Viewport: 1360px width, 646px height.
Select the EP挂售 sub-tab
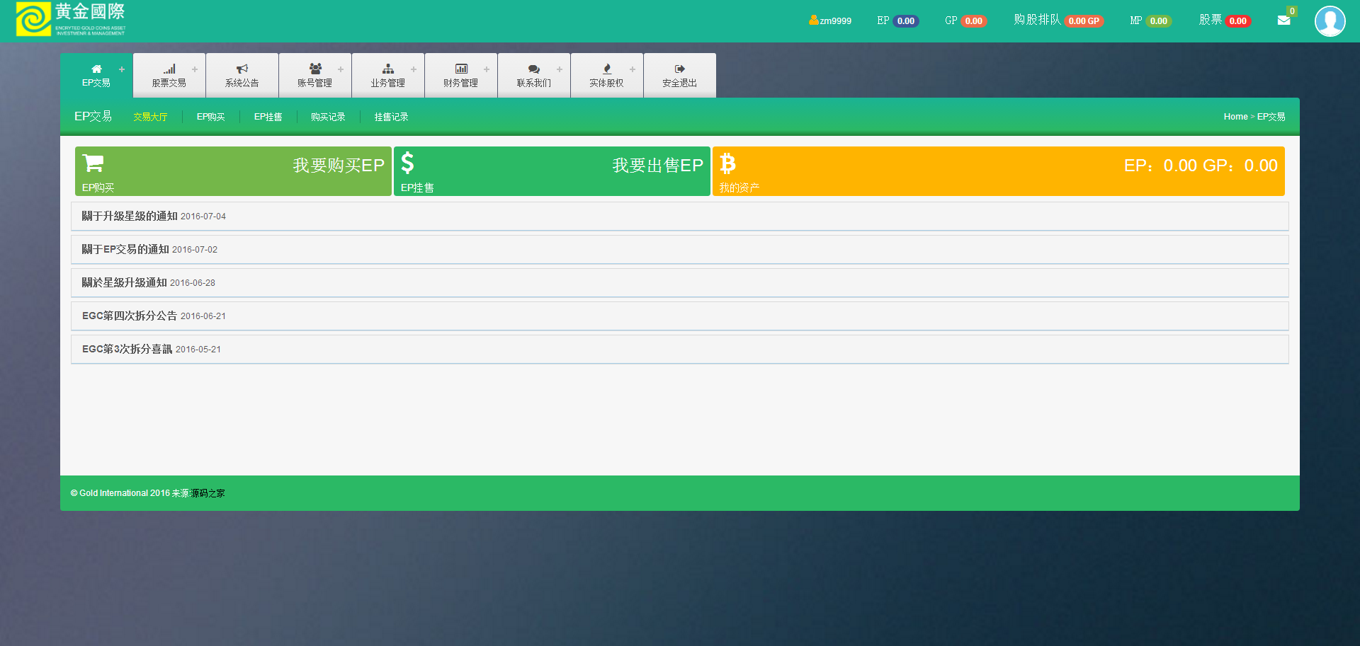[268, 117]
